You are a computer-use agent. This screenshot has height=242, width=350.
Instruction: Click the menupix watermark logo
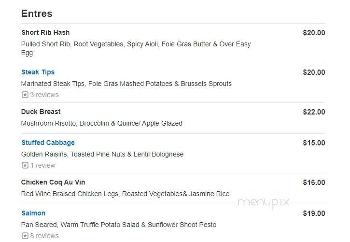coord(264,203)
